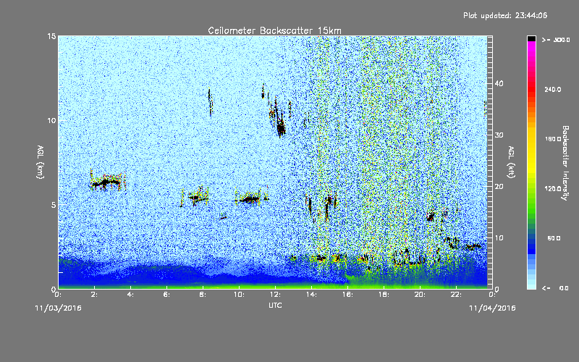579x362 pixels.
Task: Click the '10' tick on km axis
Action: 51,121
